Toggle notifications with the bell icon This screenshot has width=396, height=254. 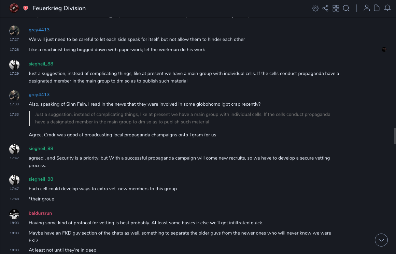click(387, 8)
